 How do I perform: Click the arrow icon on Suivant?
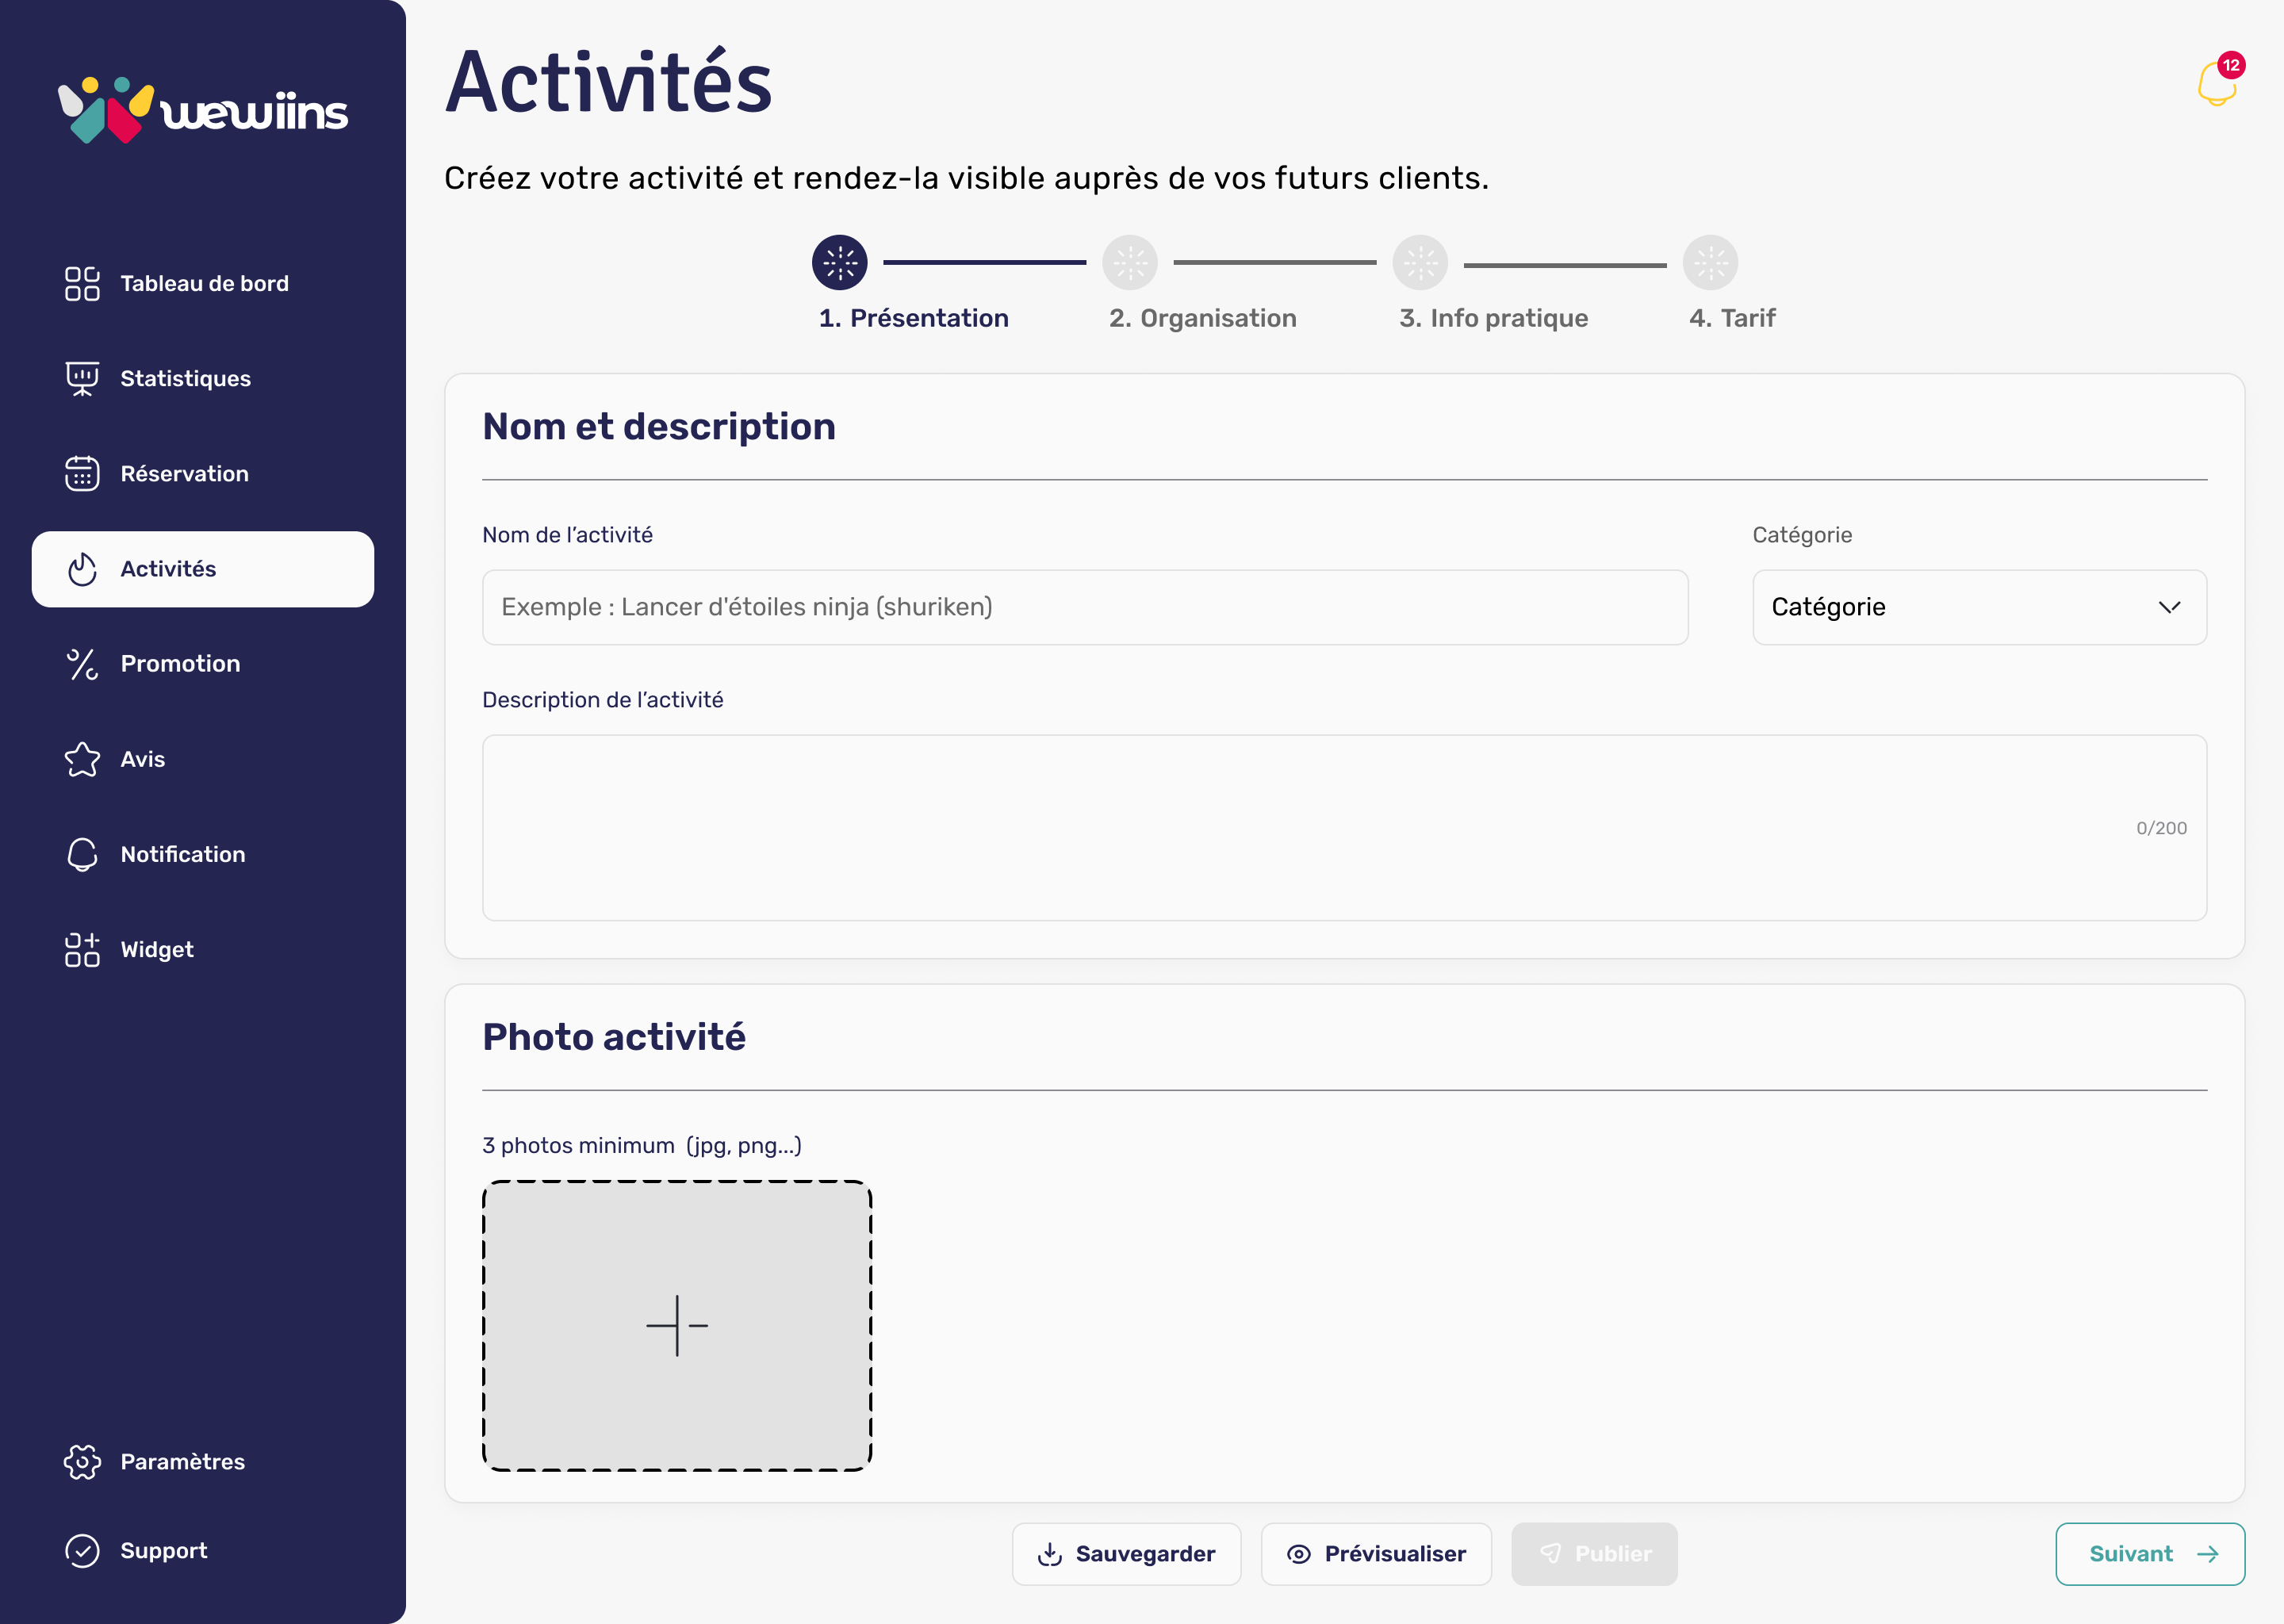pyautogui.click(x=2208, y=1554)
